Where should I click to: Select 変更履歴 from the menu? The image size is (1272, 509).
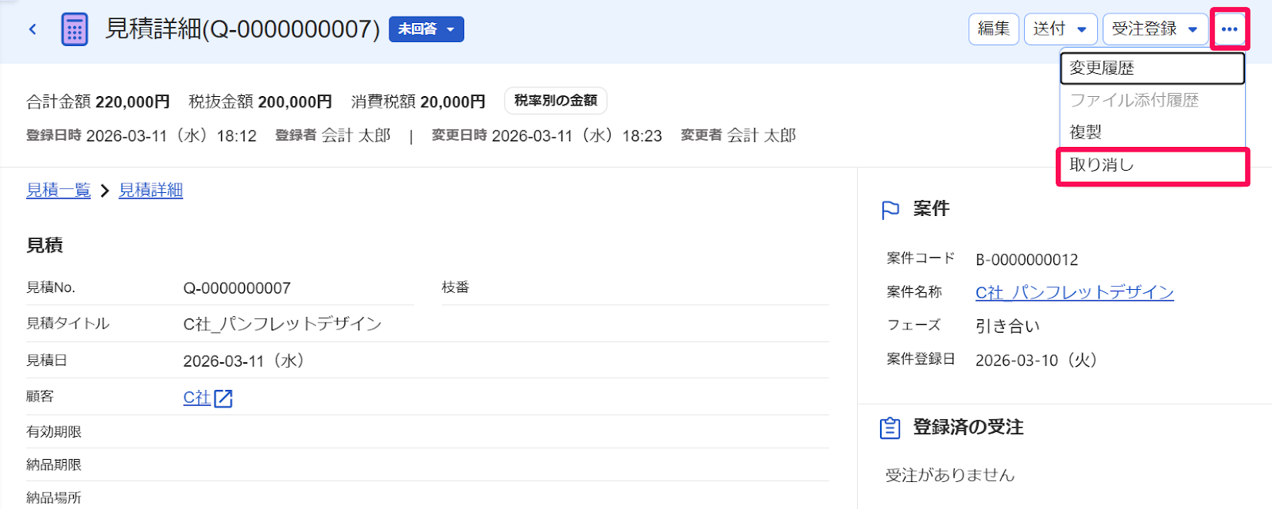[x=1152, y=68]
